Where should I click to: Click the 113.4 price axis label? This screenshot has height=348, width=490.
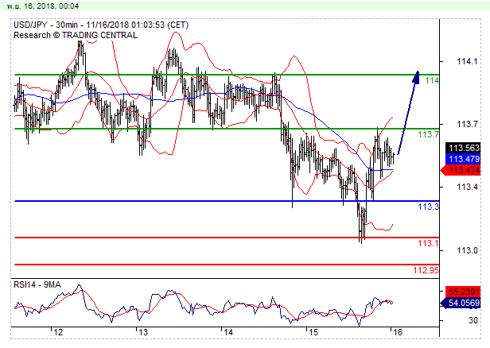[467, 187]
